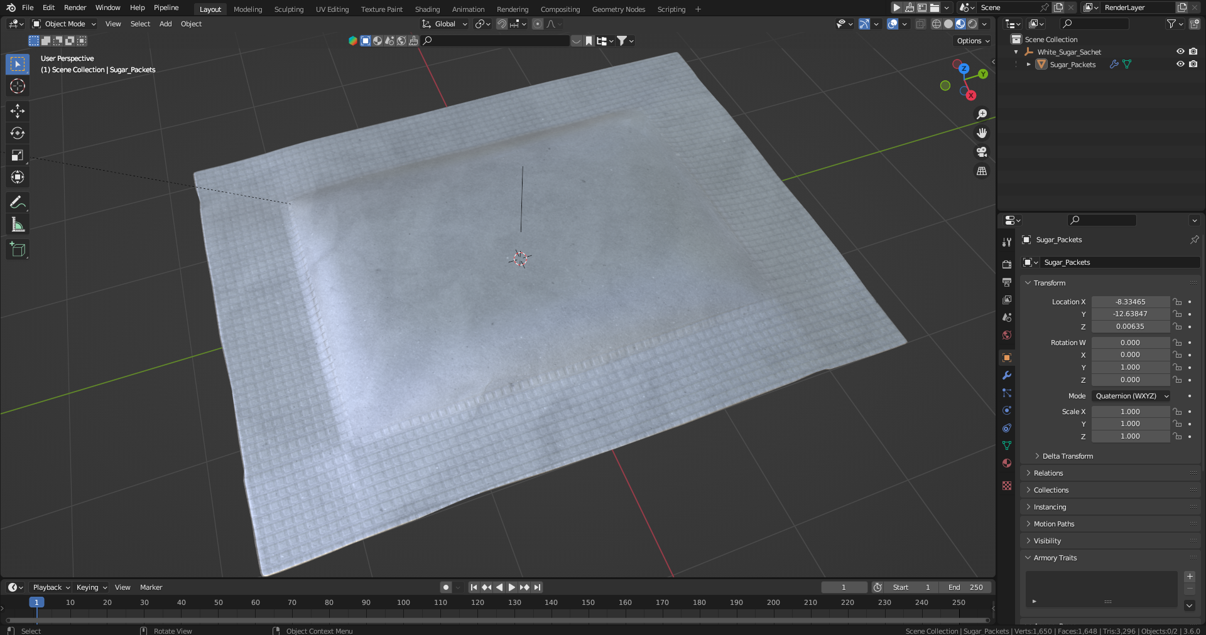
Task: Lock Scale Z value
Action: [x=1177, y=436]
